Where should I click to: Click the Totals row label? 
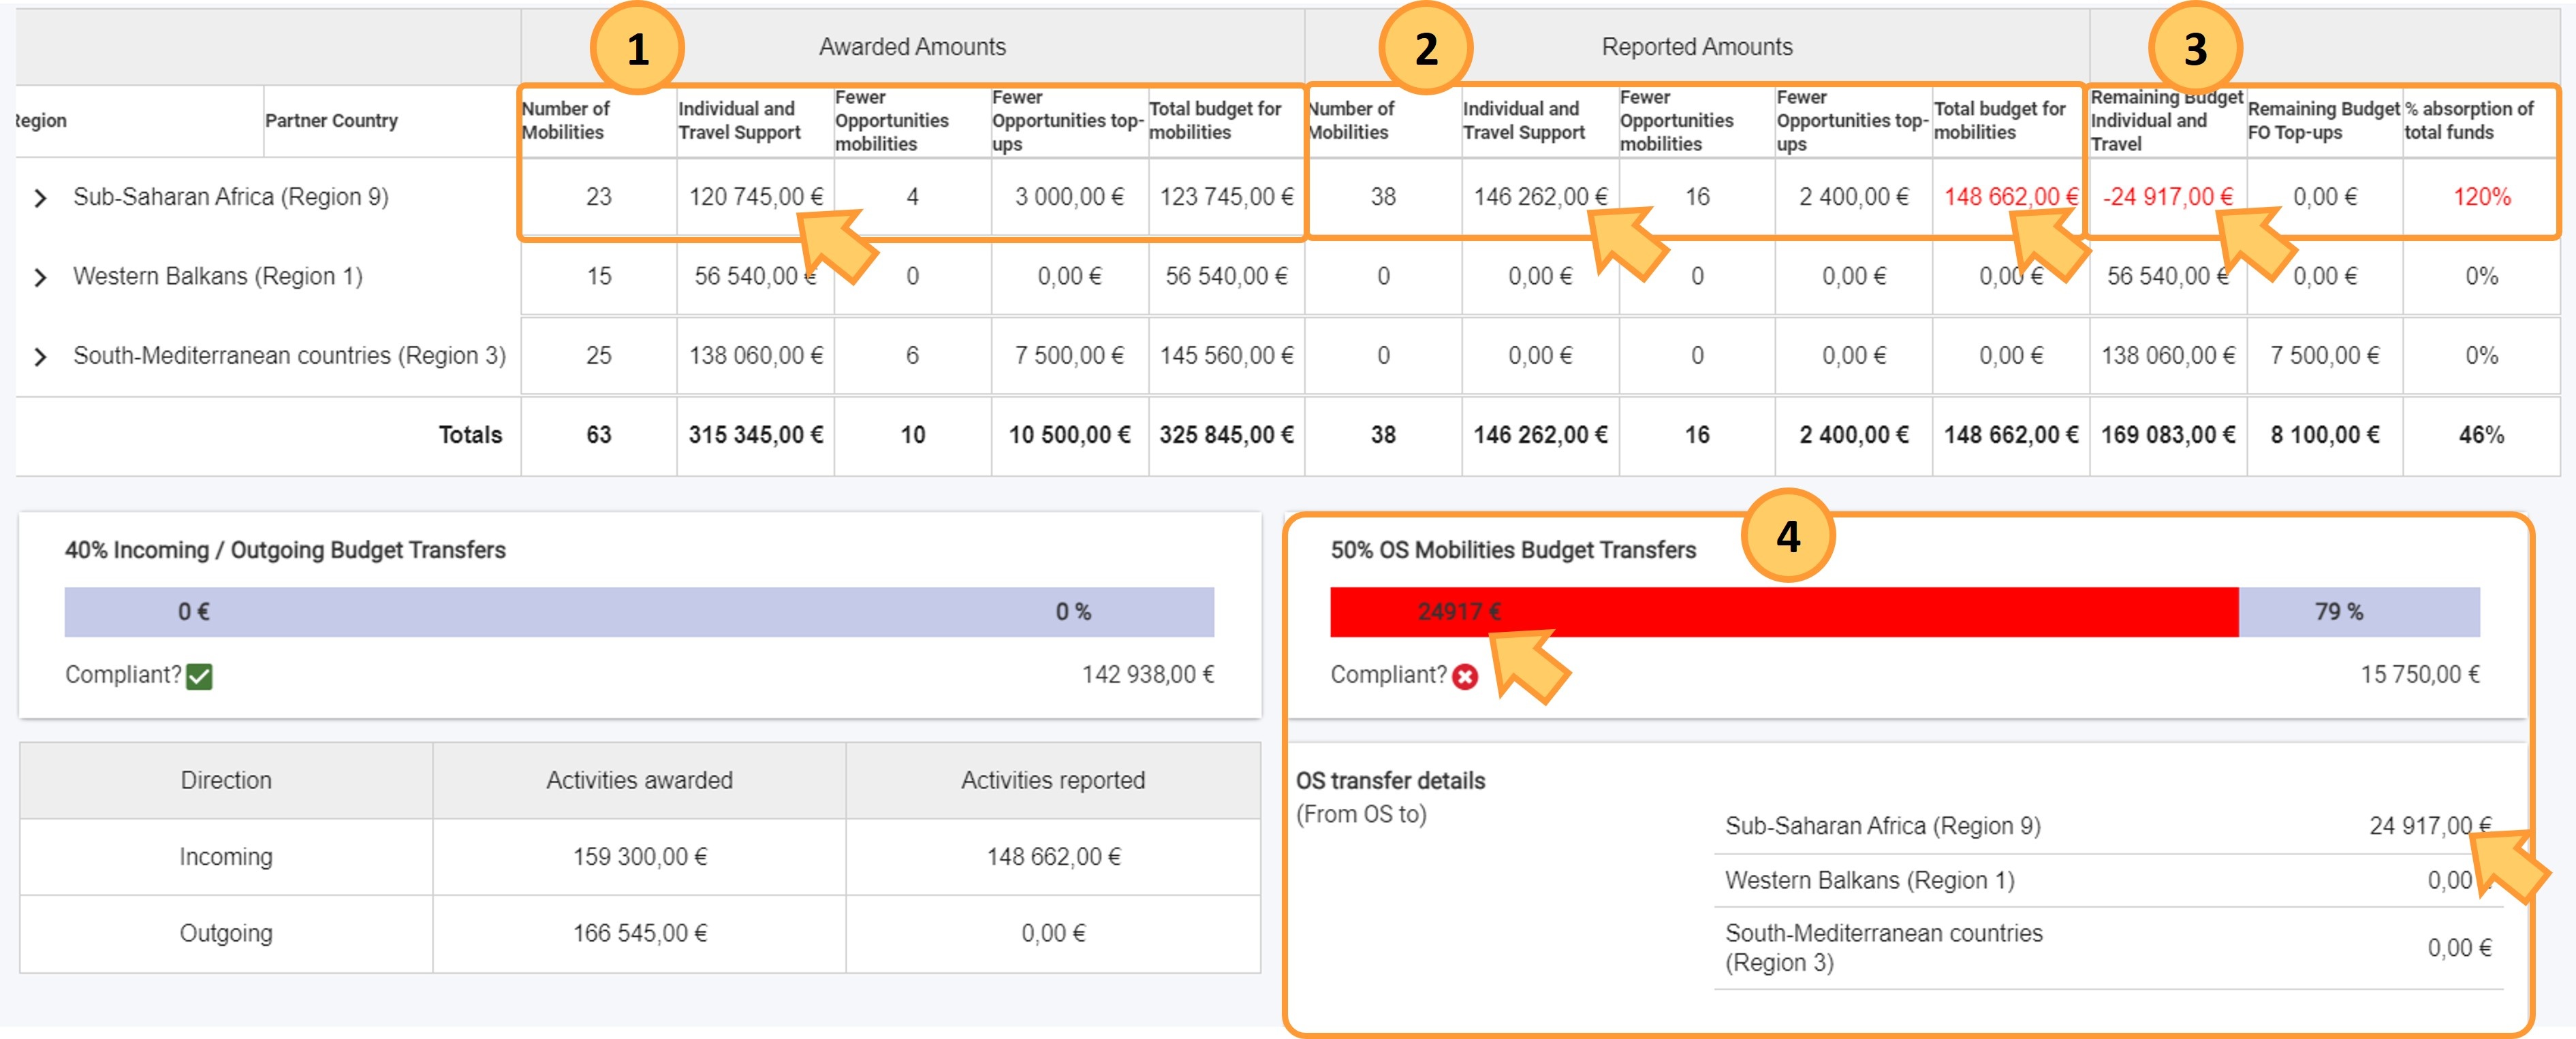click(470, 435)
